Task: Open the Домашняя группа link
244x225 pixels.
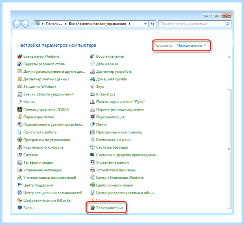Action: click(111, 79)
